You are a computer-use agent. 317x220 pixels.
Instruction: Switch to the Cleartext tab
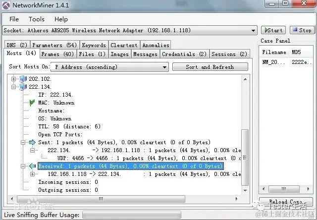pyautogui.click(x=124, y=45)
